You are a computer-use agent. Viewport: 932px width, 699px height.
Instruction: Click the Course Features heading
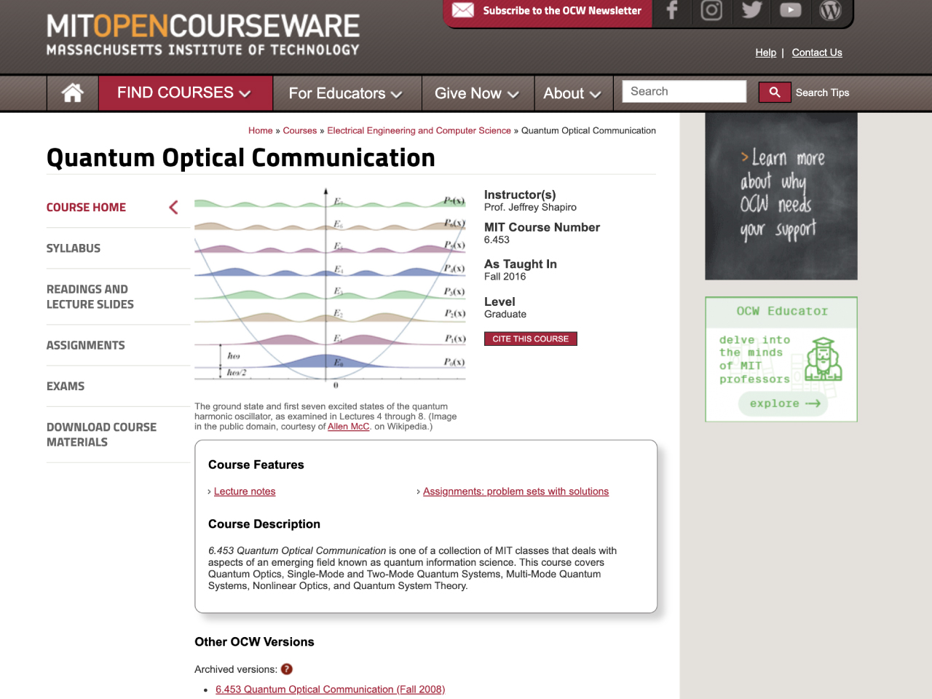click(256, 465)
